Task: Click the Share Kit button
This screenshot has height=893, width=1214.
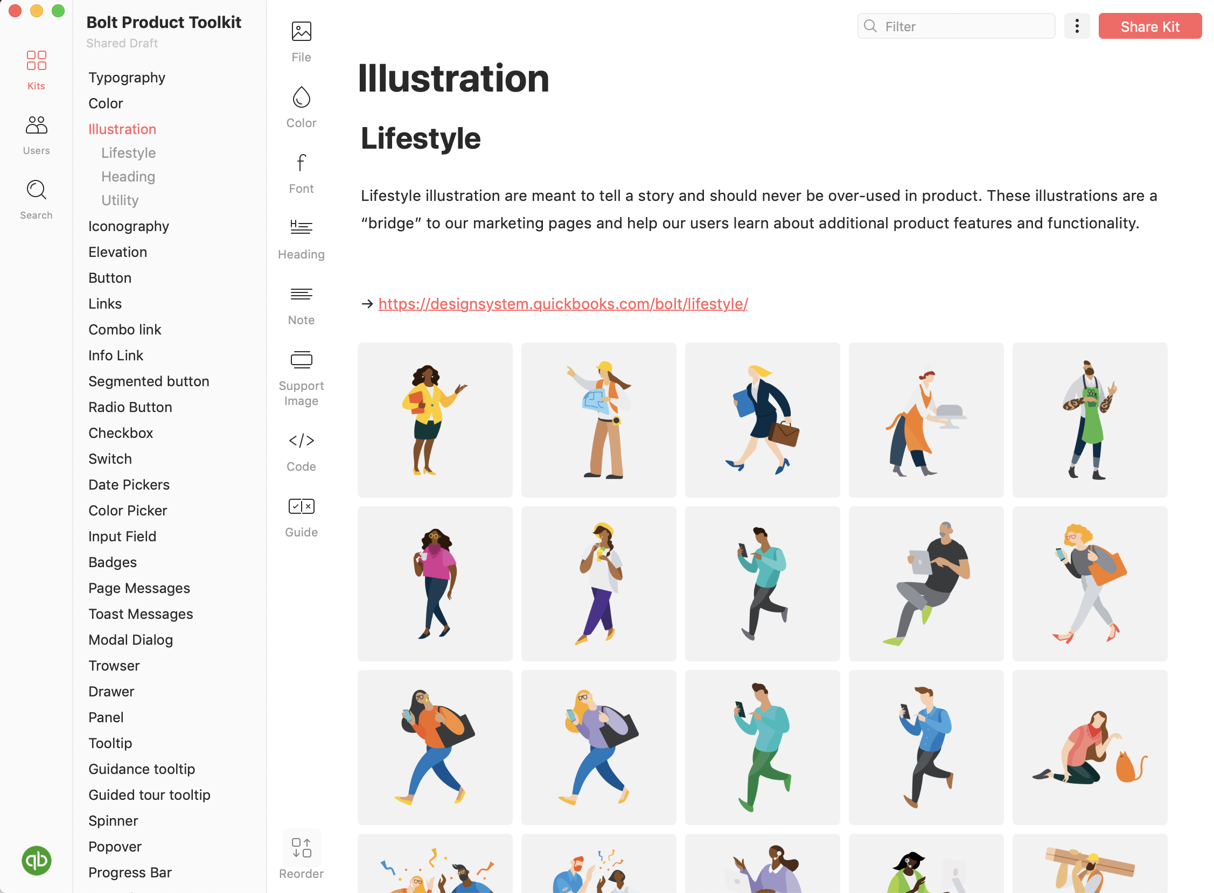Action: pos(1150,26)
